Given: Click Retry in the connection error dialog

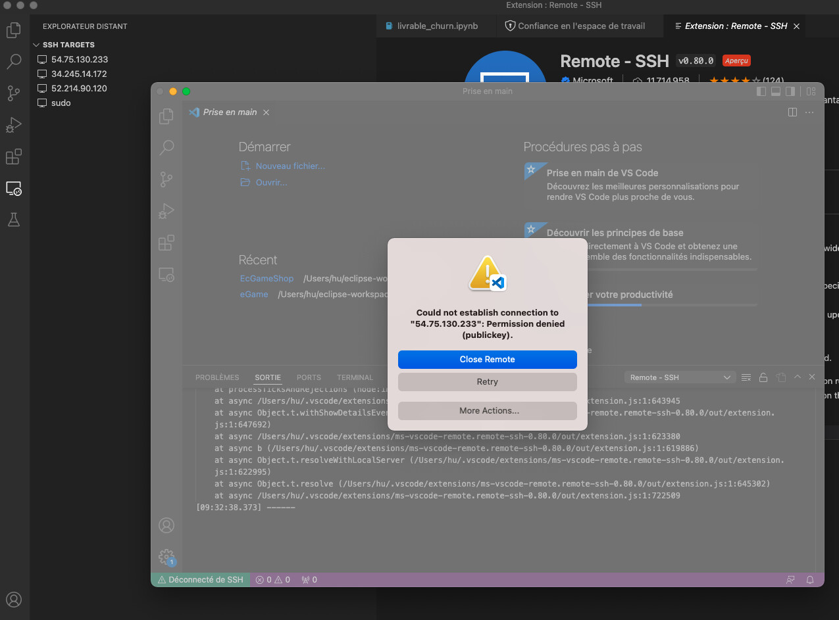Looking at the screenshot, I should 487,382.
